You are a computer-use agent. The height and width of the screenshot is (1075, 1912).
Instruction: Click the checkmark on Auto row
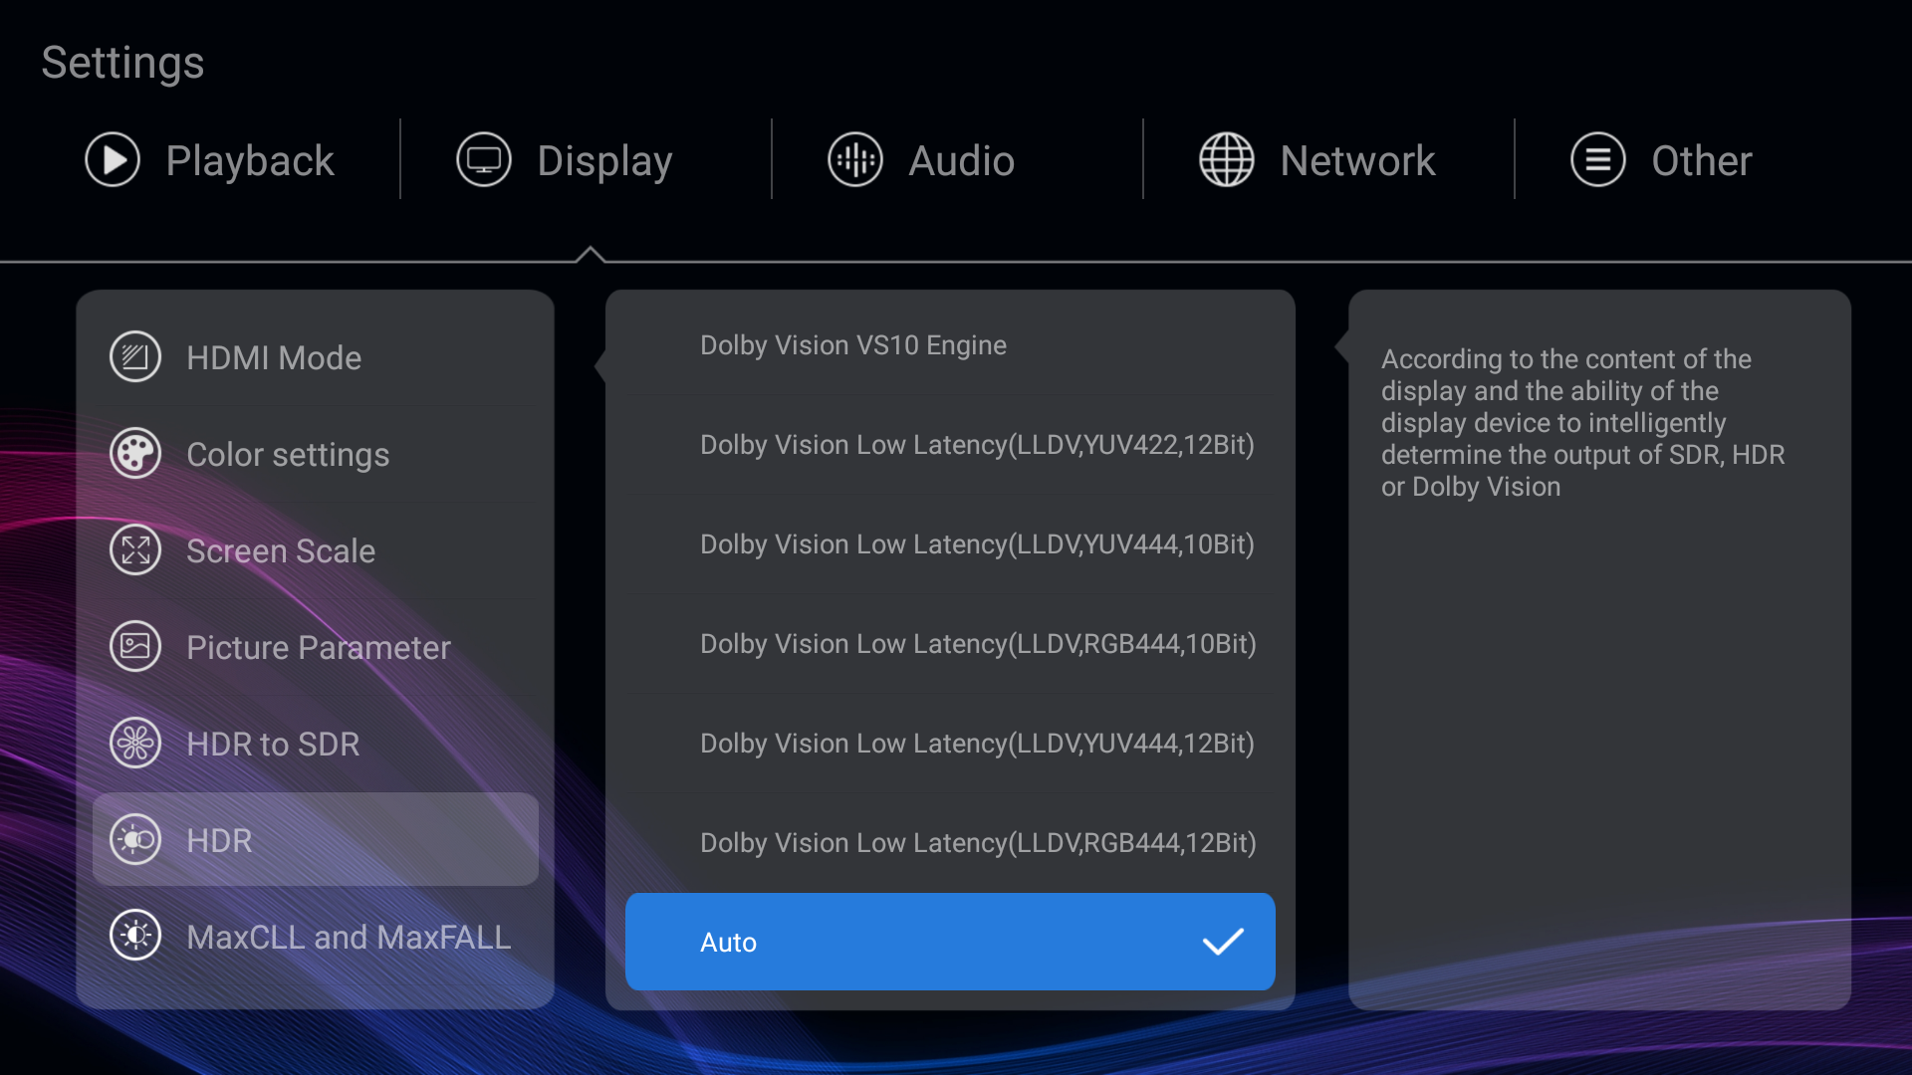(1223, 942)
